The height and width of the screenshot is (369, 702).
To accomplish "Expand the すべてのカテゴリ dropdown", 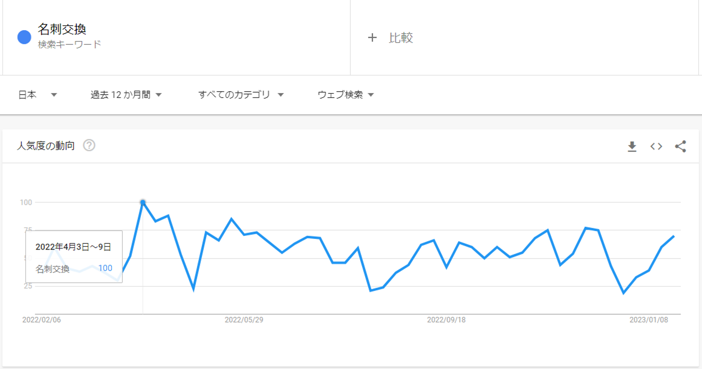I will point(241,95).
